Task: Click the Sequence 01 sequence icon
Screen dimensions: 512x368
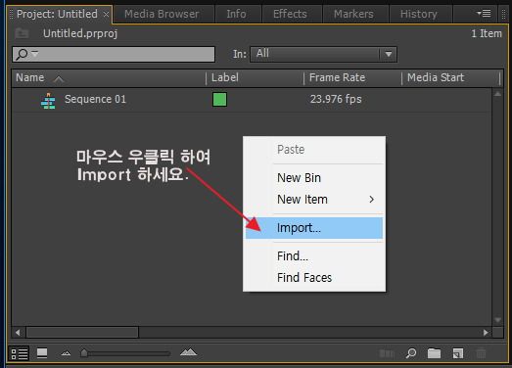Action: [x=48, y=100]
